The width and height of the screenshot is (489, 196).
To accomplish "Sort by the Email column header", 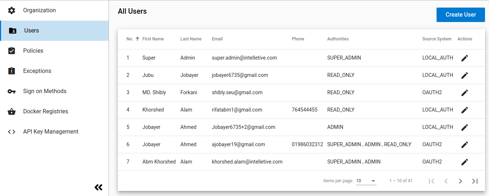I will point(217,39).
